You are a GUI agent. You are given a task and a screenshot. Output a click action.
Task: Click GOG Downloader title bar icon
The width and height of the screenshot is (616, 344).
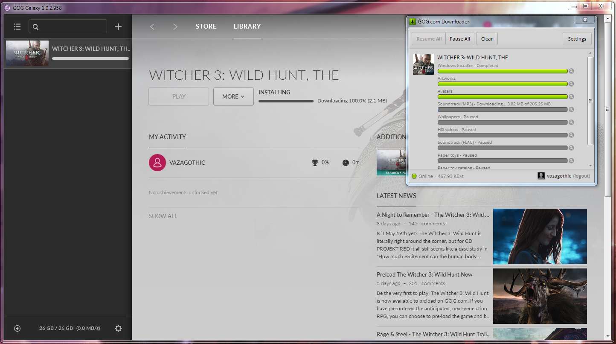[412, 21]
